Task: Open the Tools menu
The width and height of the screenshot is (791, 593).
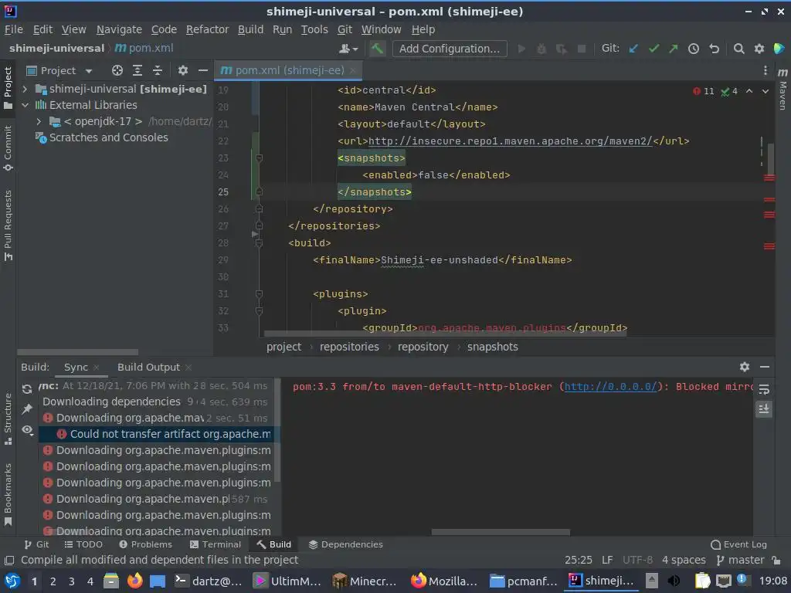Action: pos(314,30)
